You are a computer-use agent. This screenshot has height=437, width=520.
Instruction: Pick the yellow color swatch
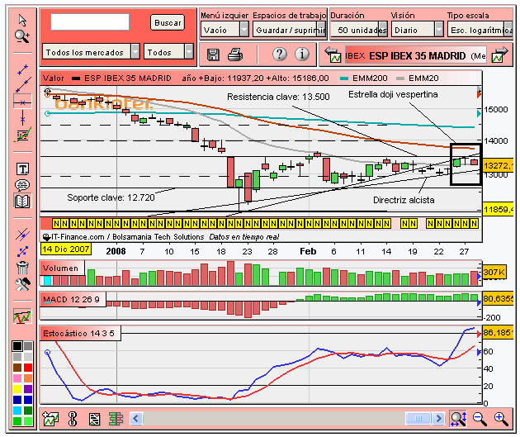tap(17, 389)
